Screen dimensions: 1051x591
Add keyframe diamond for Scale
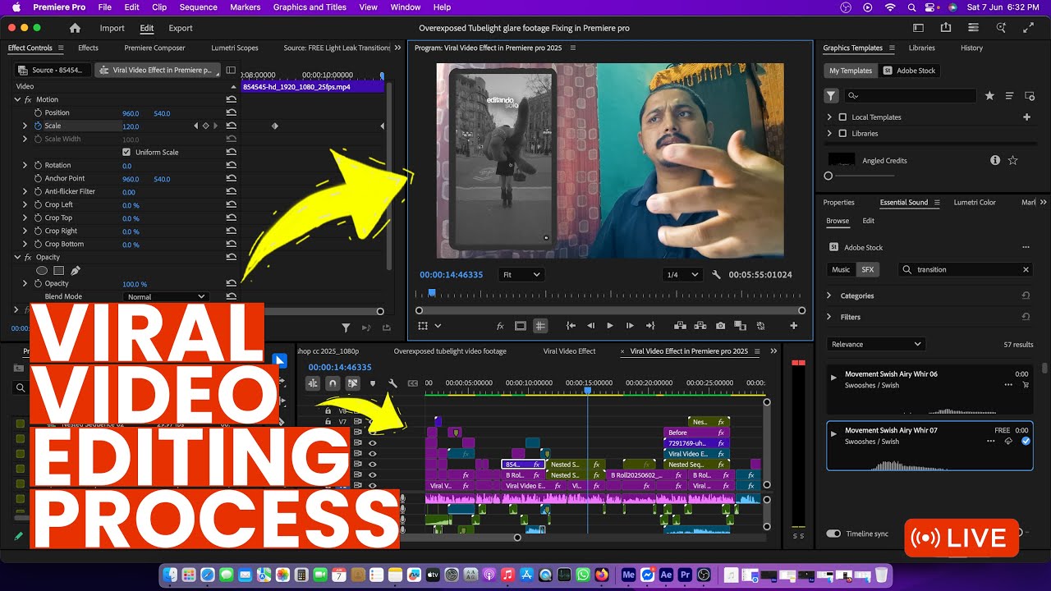[206, 126]
